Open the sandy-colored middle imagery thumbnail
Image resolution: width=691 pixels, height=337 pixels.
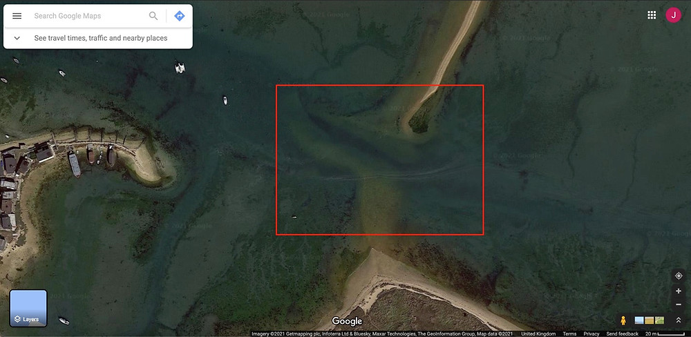pos(650,320)
